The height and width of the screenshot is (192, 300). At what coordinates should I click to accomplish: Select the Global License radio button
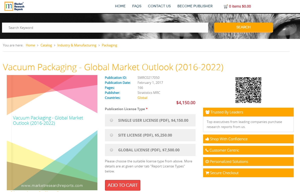pyautogui.click(x=111, y=150)
